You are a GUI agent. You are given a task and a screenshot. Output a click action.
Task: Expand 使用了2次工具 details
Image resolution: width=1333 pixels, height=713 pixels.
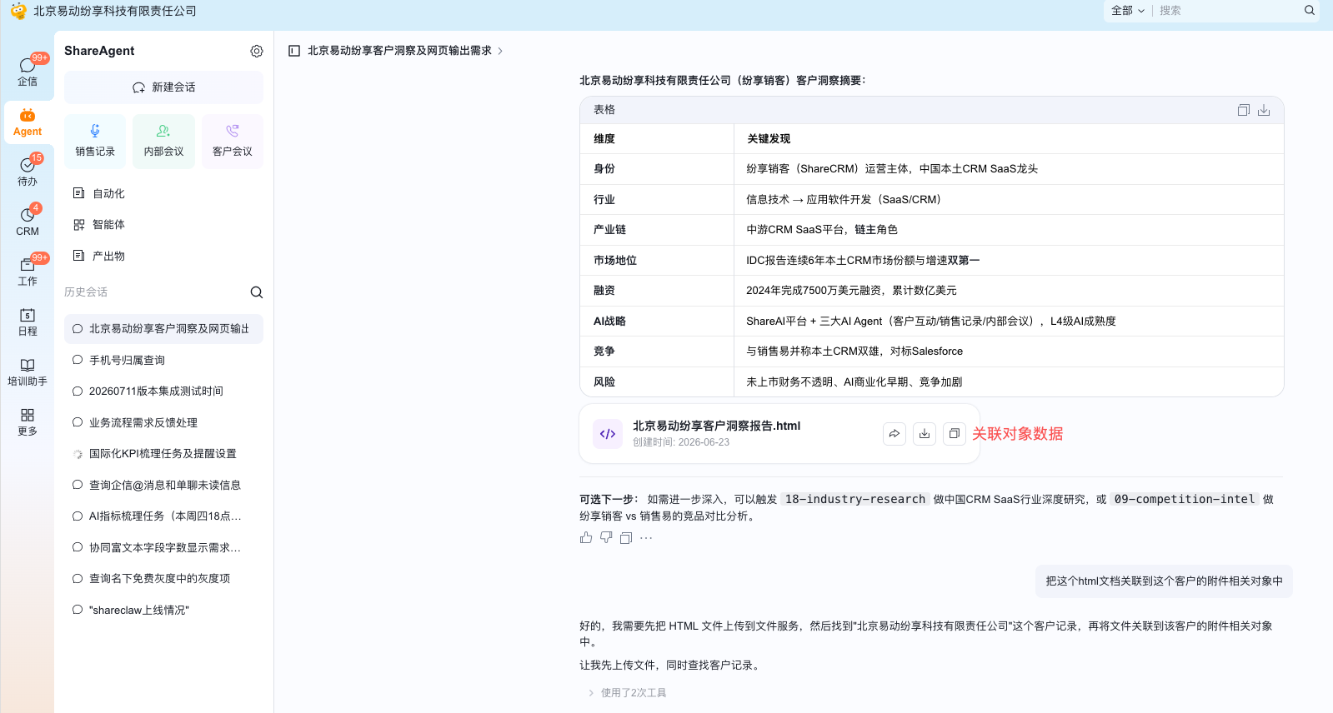pyautogui.click(x=627, y=693)
